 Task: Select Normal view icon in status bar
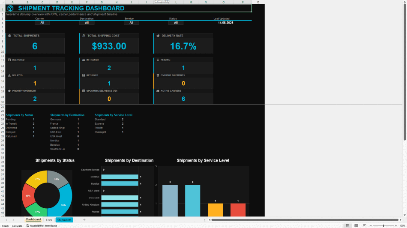(x=347, y=226)
